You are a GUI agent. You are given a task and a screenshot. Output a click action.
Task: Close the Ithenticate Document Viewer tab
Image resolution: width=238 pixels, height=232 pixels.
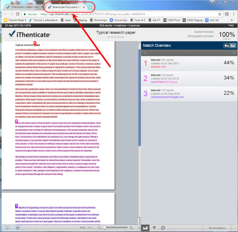point(84,7)
